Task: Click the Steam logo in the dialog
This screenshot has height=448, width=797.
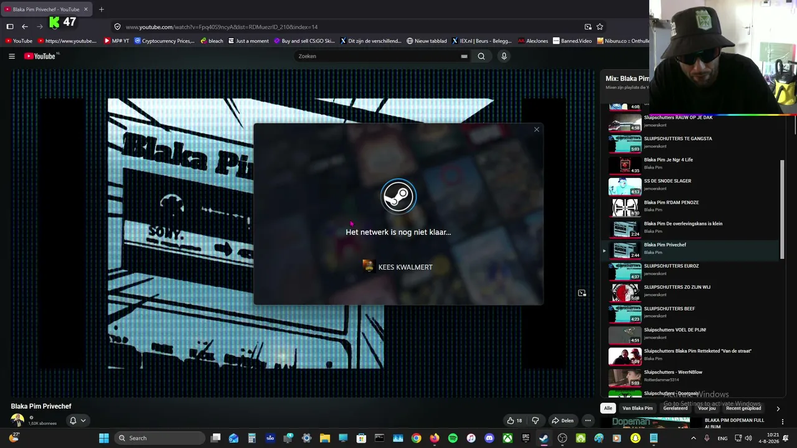Action: point(398,197)
